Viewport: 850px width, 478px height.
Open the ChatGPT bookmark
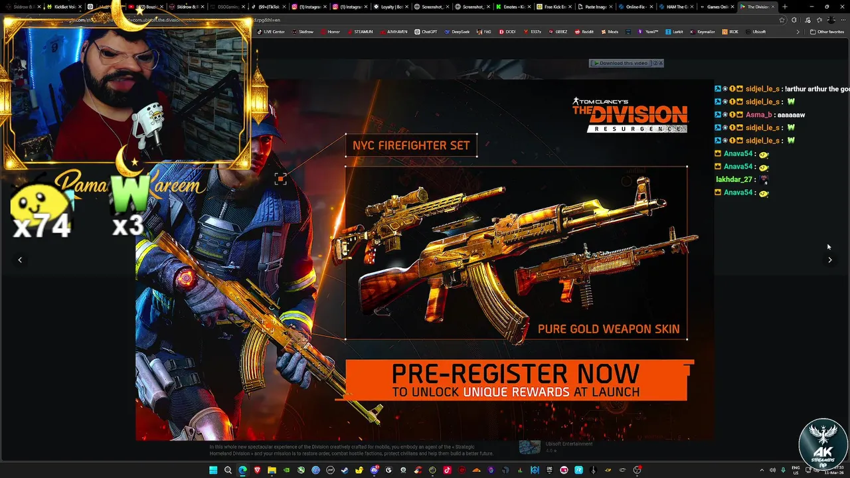(x=426, y=32)
